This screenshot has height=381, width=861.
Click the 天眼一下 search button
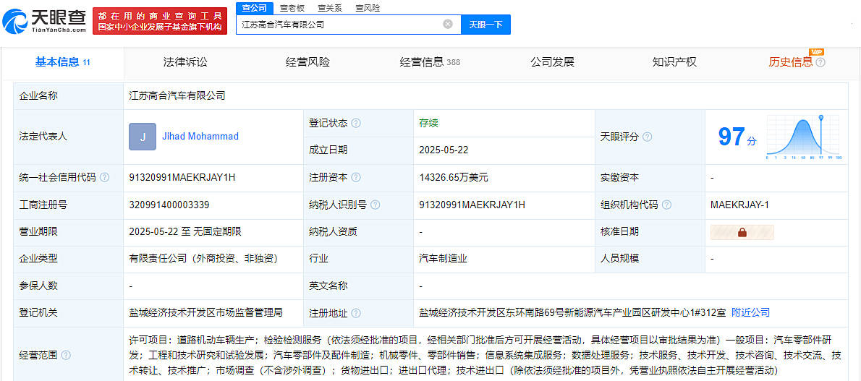(x=485, y=24)
